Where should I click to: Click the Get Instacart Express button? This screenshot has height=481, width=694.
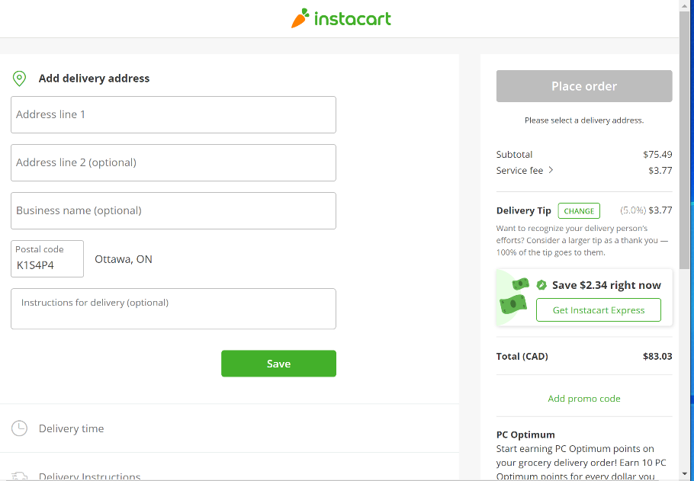click(x=599, y=310)
